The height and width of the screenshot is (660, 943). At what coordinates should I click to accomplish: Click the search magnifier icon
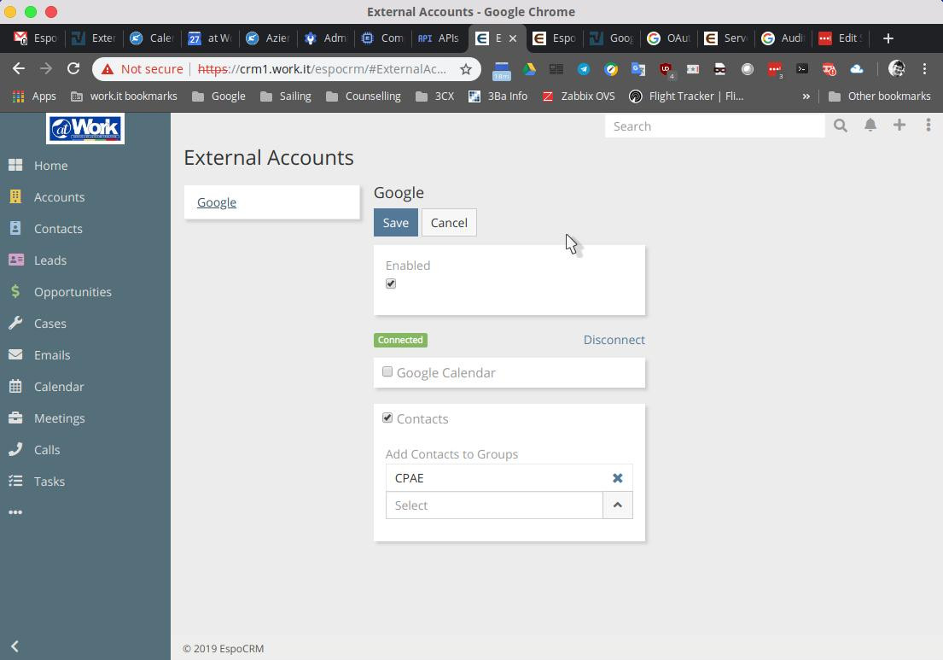pyautogui.click(x=841, y=126)
